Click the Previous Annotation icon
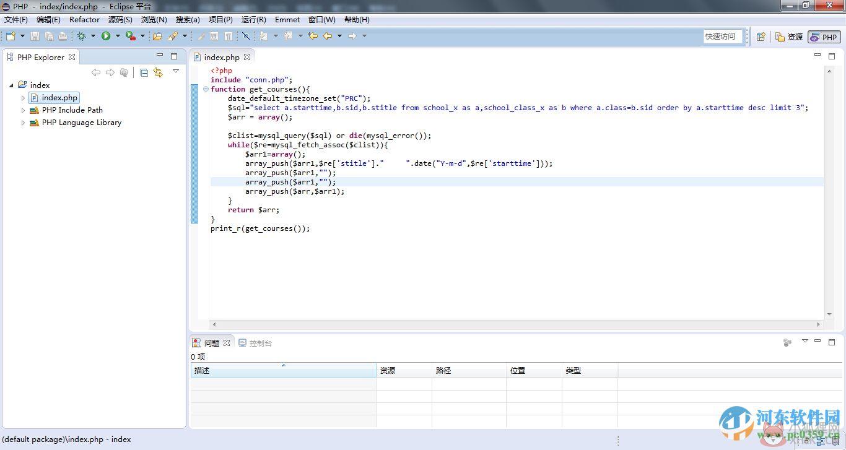Screen dimensions: 846x450 [288, 36]
